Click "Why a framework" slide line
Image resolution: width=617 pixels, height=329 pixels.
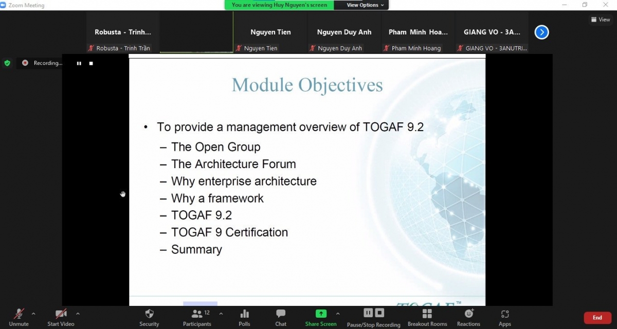pyautogui.click(x=217, y=198)
